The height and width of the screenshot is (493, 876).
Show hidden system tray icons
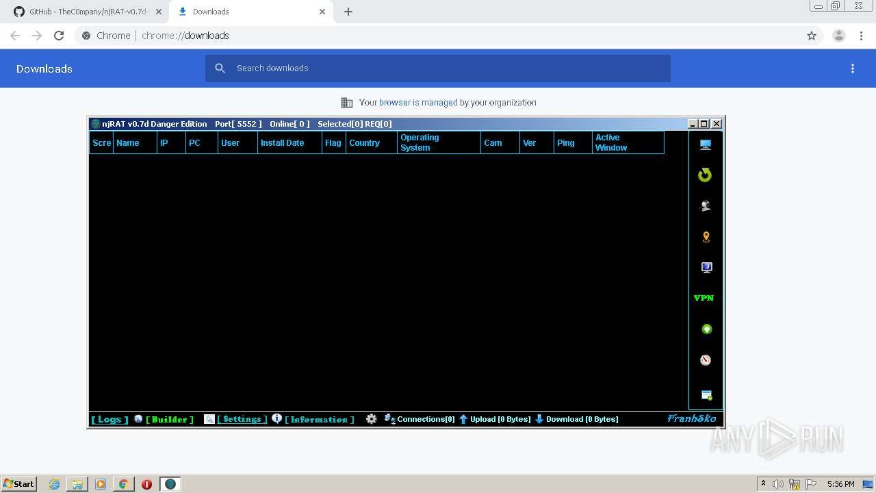coord(763,483)
